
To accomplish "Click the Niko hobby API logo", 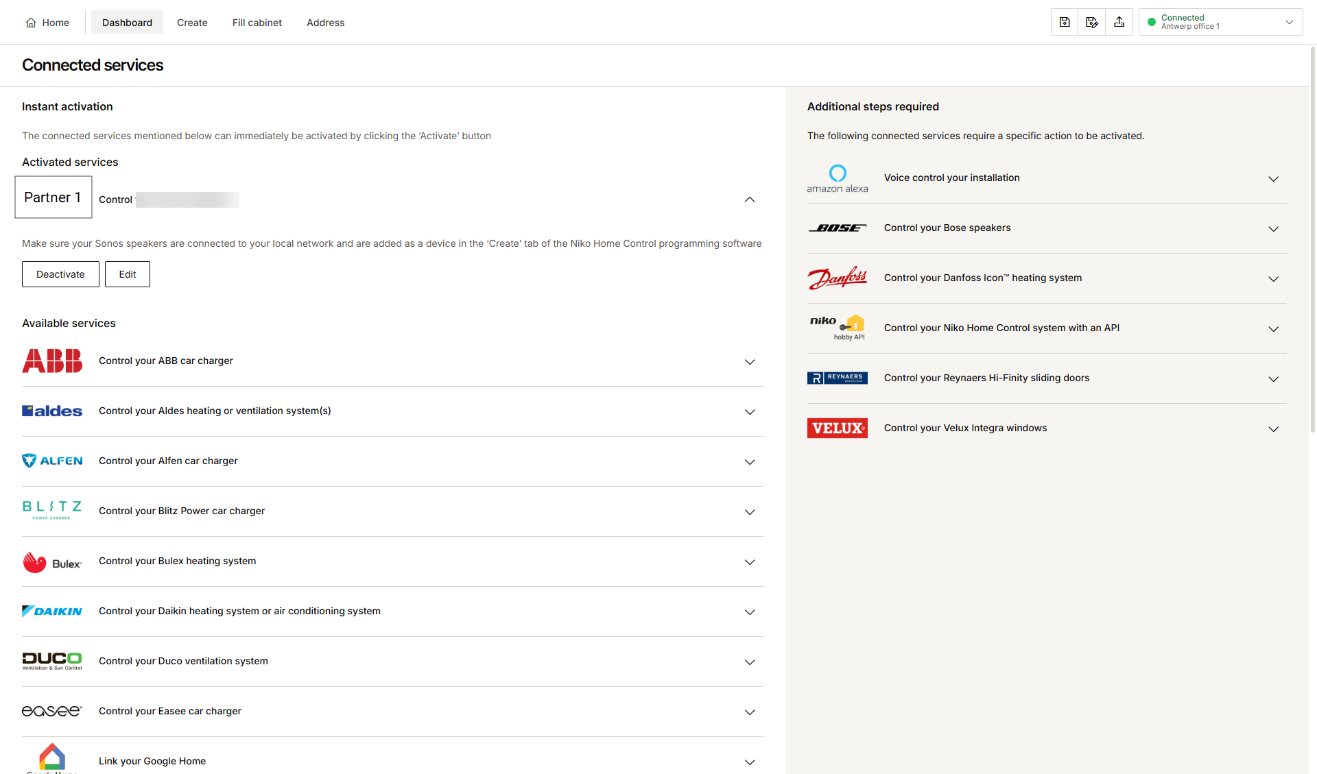I will coord(837,328).
